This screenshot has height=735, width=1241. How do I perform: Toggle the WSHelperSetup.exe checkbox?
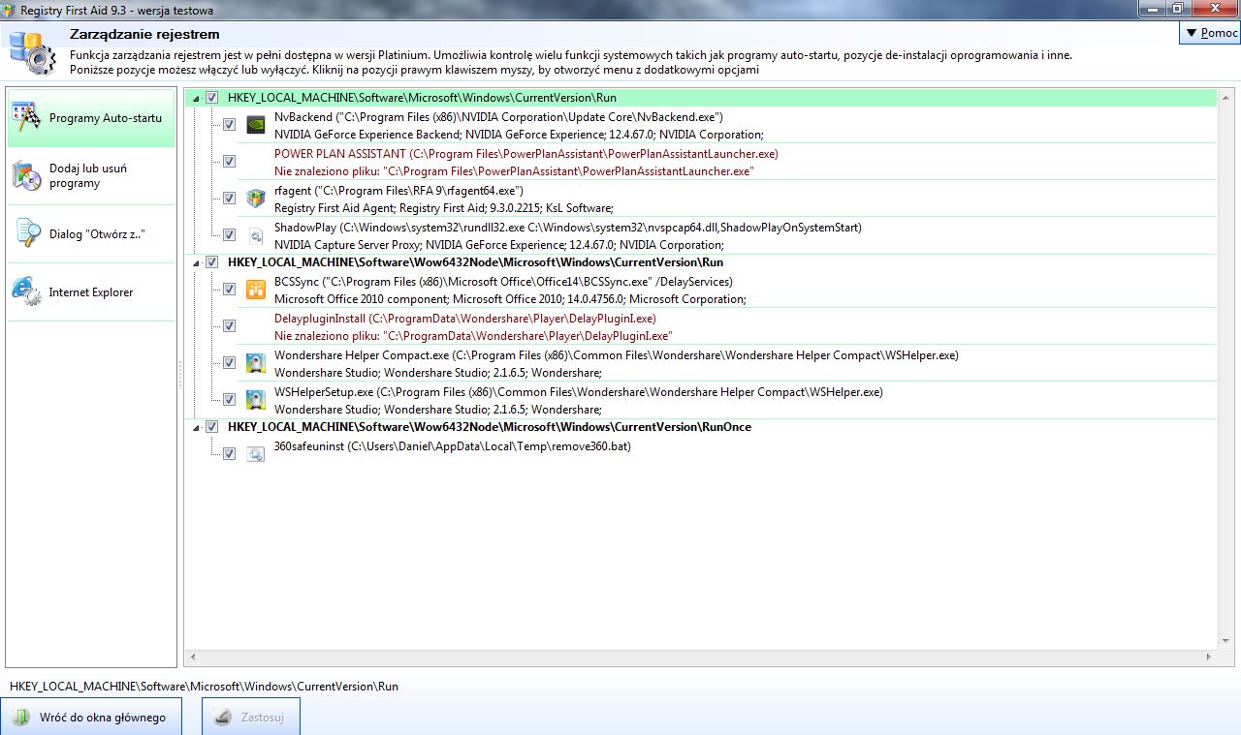[229, 399]
